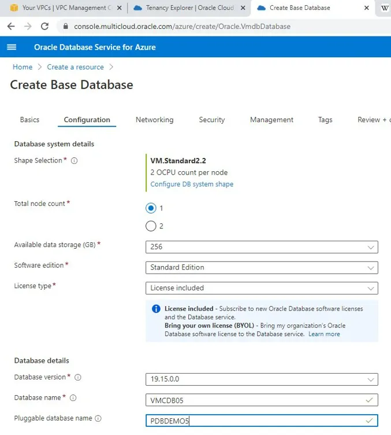This screenshot has height=435, width=391.
Task: Close the Your VPCs tab
Action: point(120,8)
